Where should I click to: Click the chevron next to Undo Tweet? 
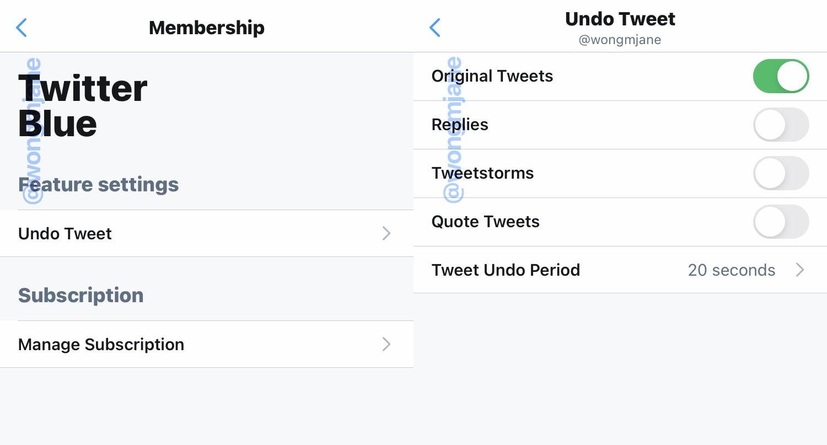(386, 233)
